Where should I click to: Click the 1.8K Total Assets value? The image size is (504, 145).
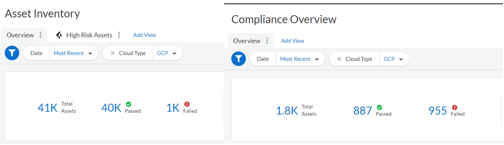click(x=287, y=111)
